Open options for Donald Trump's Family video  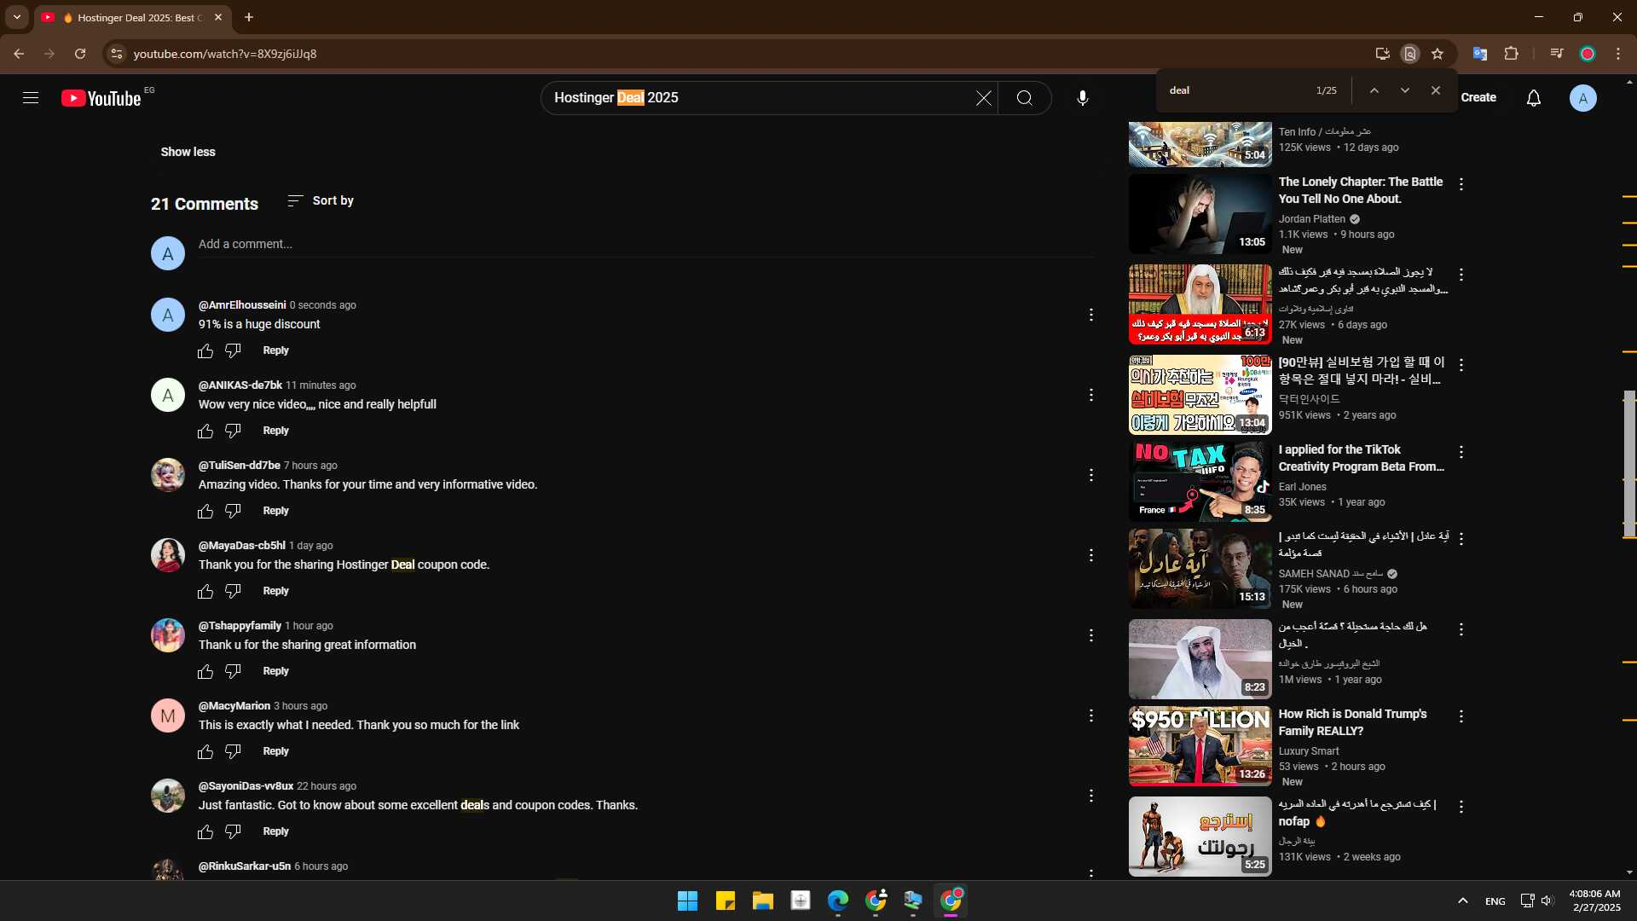1461,716
